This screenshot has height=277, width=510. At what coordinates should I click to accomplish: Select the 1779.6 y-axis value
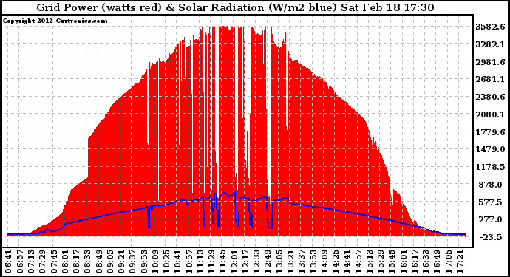(x=490, y=132)
